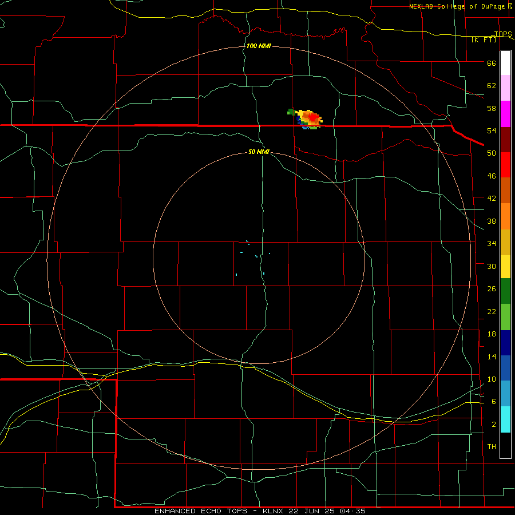
Task: Click the dark orange legend swatch
Action: (x=505, y=191)
